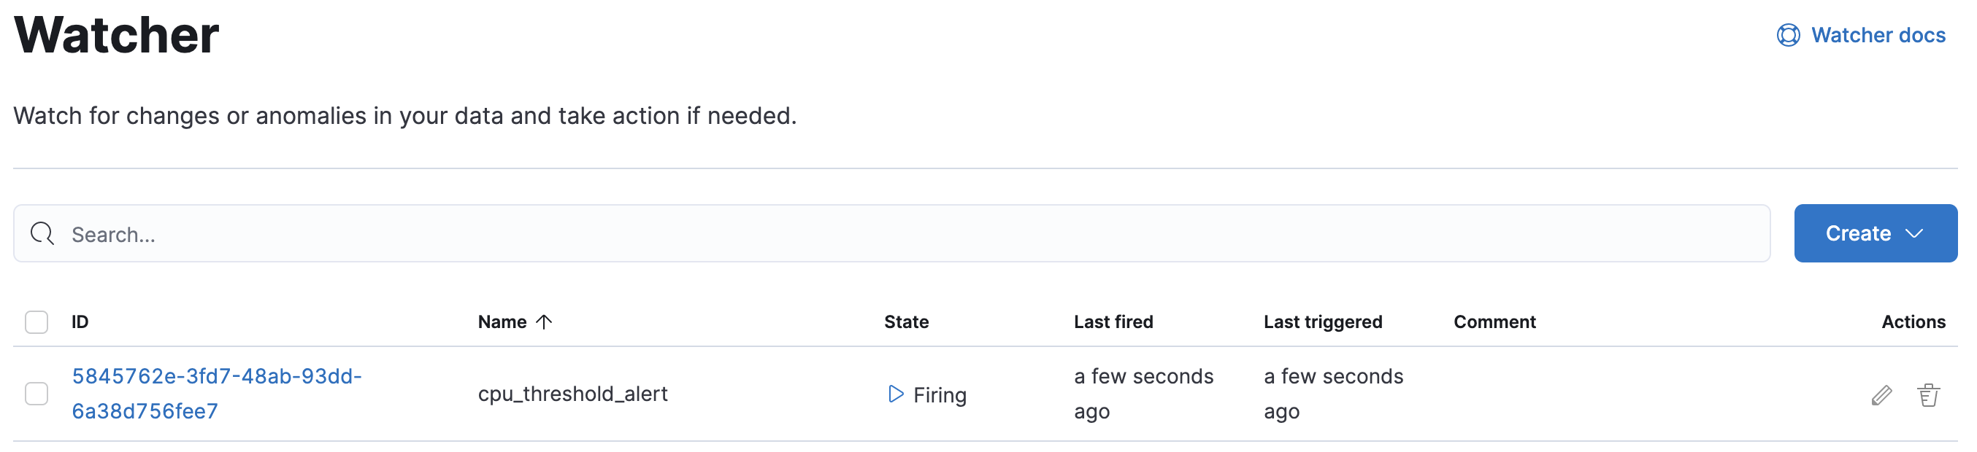Click the Actions column header
The height and width of the screenshot is (452, 1977).
1913,322
